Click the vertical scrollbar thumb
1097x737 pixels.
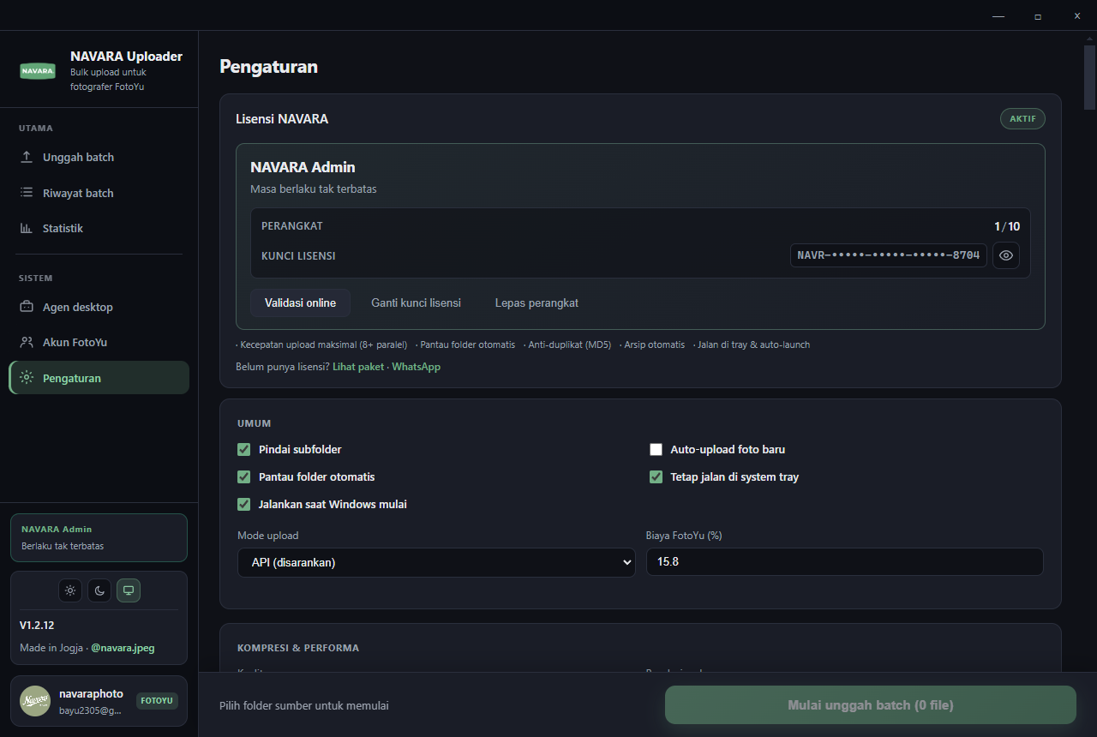tap(1089, 77)
